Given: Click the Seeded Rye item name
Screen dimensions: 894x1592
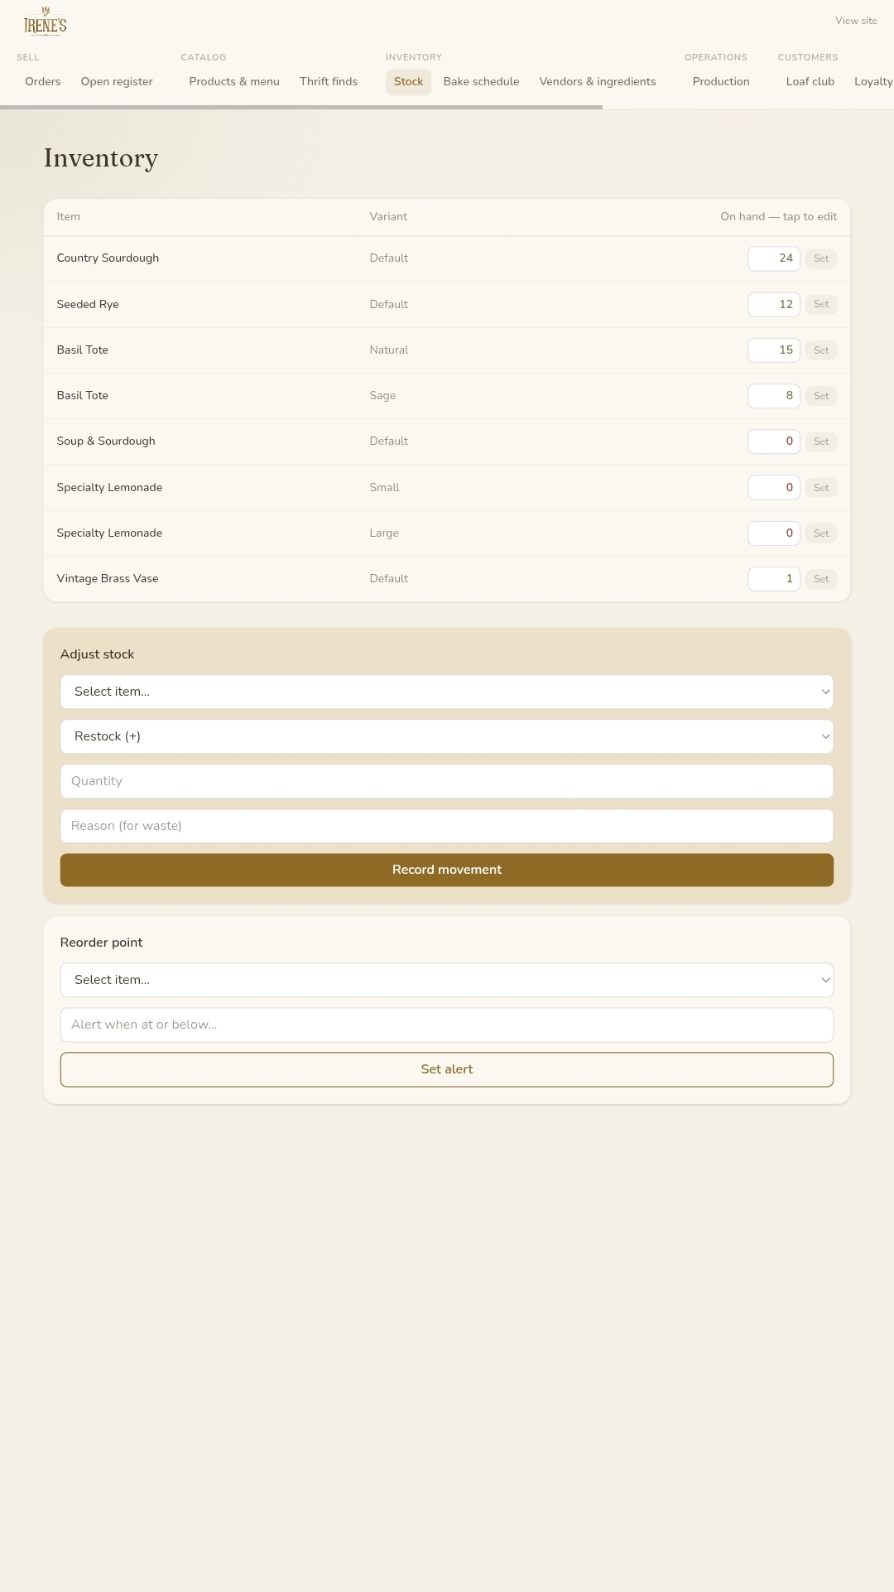Looking at the screenshot, I should coord(88,304).
